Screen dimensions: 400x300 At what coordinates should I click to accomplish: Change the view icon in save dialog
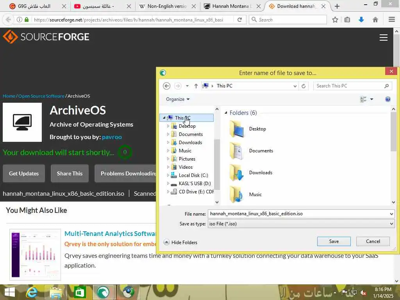363,99
